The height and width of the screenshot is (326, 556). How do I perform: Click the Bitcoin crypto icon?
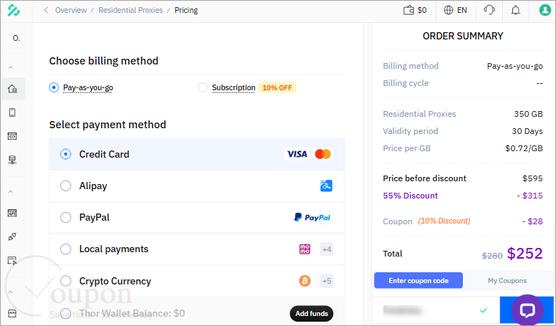coord(305,281)
